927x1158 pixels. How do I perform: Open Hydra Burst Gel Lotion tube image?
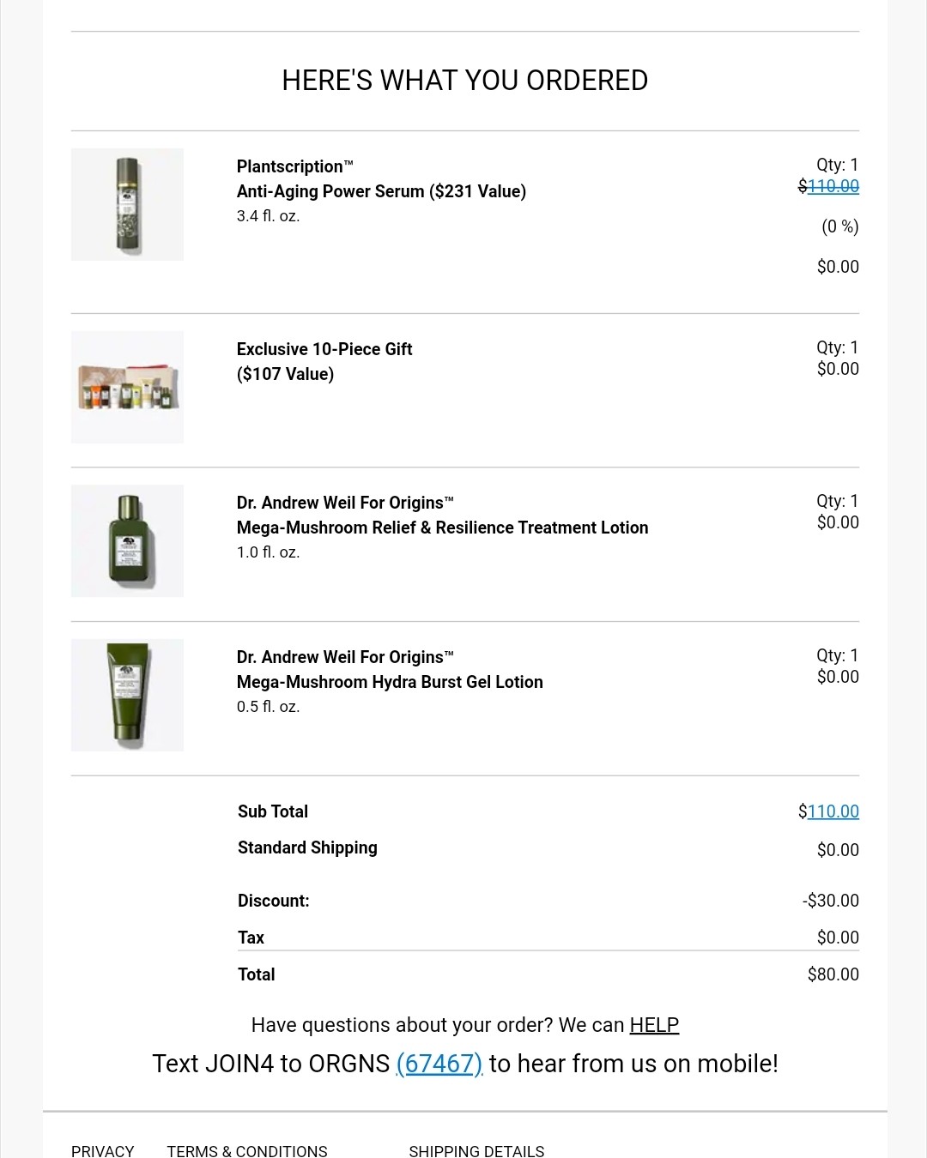pyautogui.click(x=127, y=695)
